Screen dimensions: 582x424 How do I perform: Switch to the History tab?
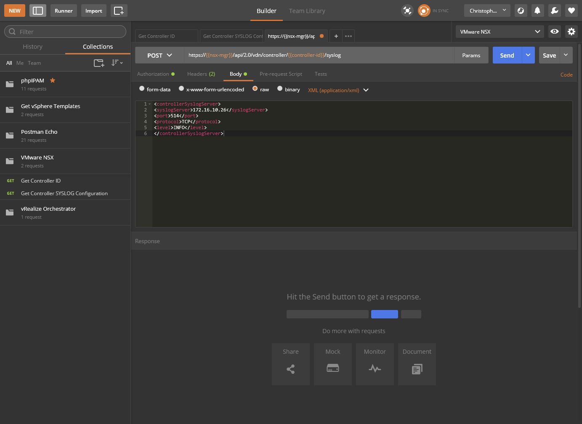pos(32,47)
